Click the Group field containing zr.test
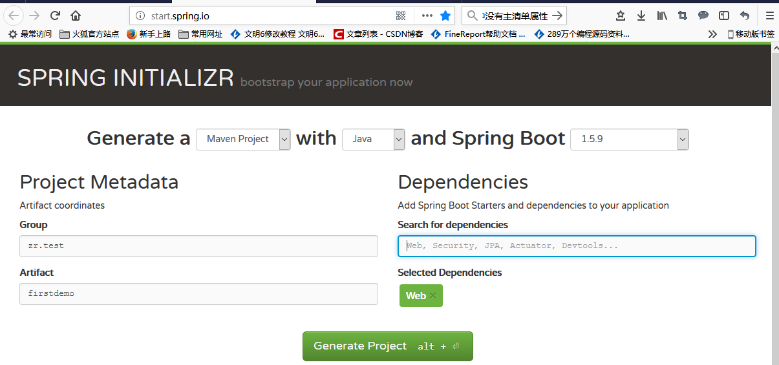The image size is (779, 365). click(x=198, y=246)
